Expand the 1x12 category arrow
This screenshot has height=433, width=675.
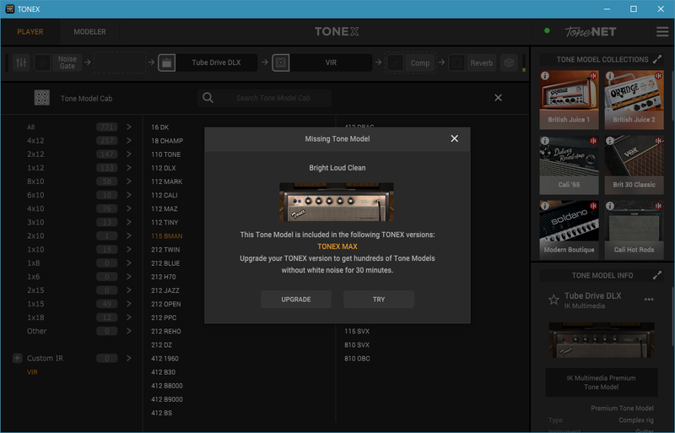click(x=129, y=168)
